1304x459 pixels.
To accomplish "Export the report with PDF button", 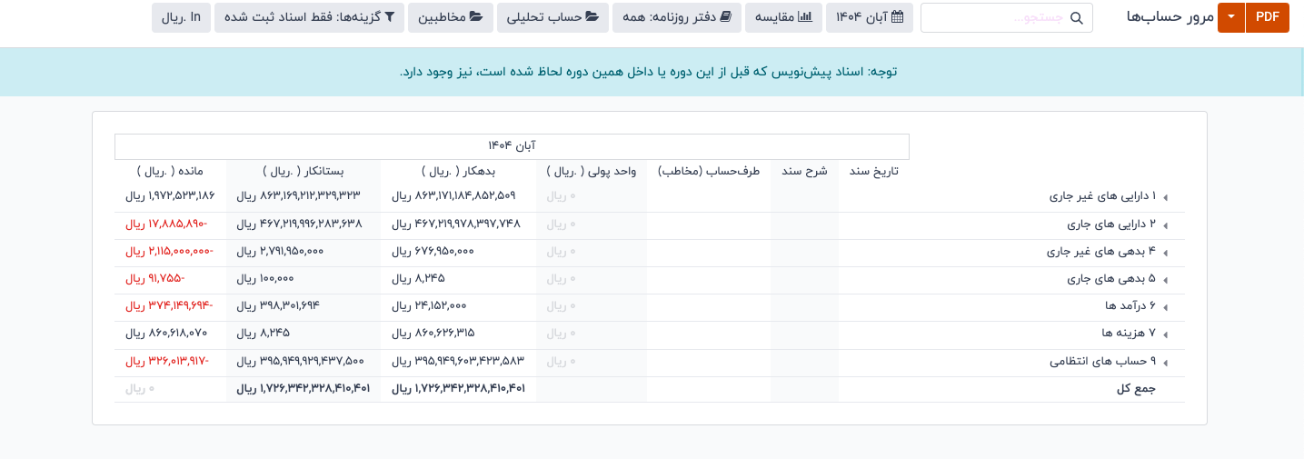I will click(x=1267, y=17).
